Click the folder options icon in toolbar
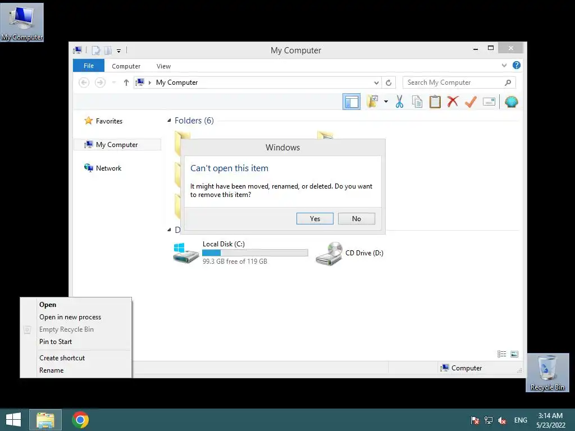This screenshot has width=575, height=431. pos(373,102)
